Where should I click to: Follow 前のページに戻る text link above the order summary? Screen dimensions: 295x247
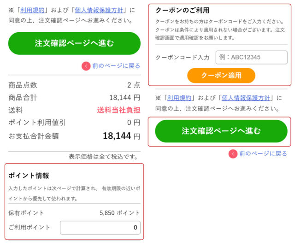click(116, 66)
